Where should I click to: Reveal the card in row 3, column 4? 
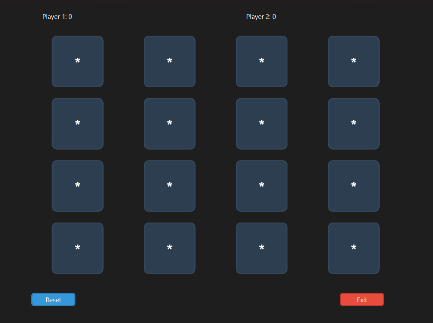pyautogui.click(x=354, y=186)
